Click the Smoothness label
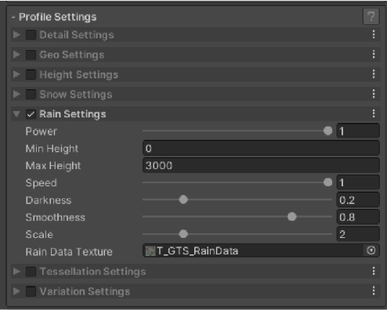Image resolution: width=387 pixels, height=310 pixels. click(x=56, y=218)
